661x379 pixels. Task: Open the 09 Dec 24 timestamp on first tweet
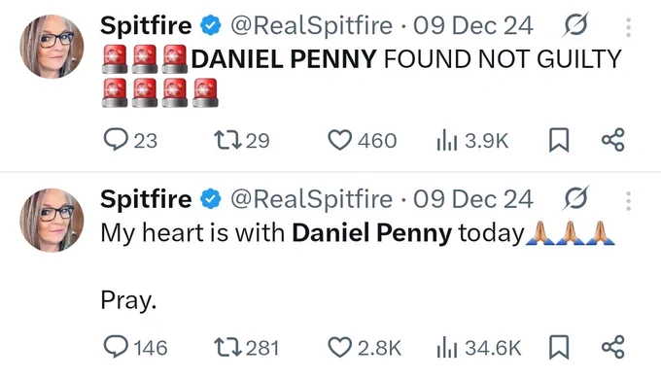point(473,25)
